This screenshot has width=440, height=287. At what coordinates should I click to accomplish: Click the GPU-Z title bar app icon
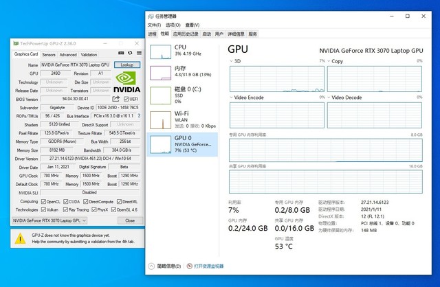coord(16,43)
